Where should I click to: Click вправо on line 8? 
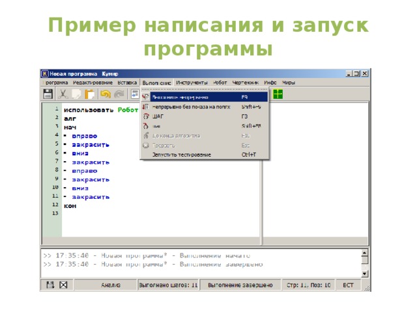pos(85,171)
